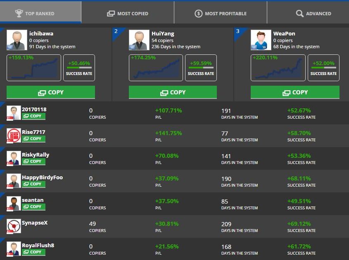Copy the trader HuiYang
Image resolution: width=349 pixels, height=260 pixels.
(173, 92)
